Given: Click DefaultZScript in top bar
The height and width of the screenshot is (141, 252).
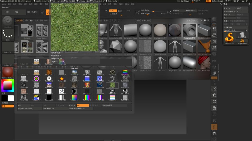Looking at the screenshot, I should 217,1.
